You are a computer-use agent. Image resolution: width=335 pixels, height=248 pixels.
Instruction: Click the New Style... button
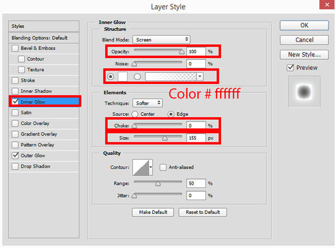(304, 54)
